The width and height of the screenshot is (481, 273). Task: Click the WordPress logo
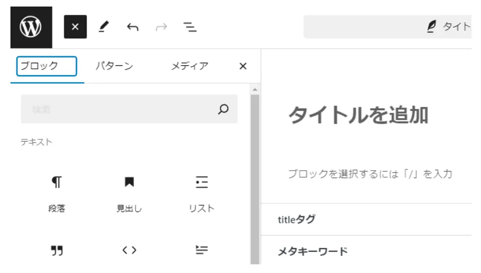pyautogui.click(x=29, y=25)
